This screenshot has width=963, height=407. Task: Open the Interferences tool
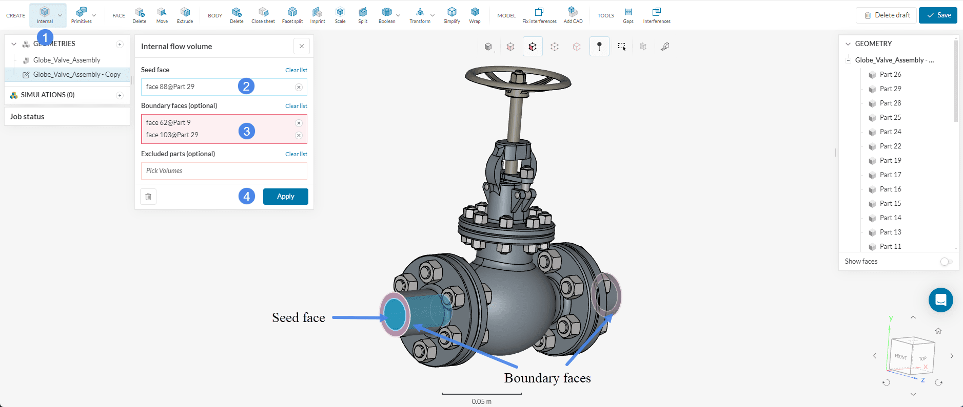pos(656,15)
